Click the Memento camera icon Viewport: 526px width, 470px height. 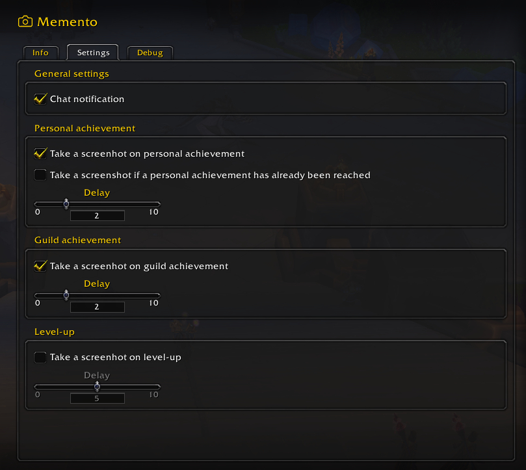[25, 21]
